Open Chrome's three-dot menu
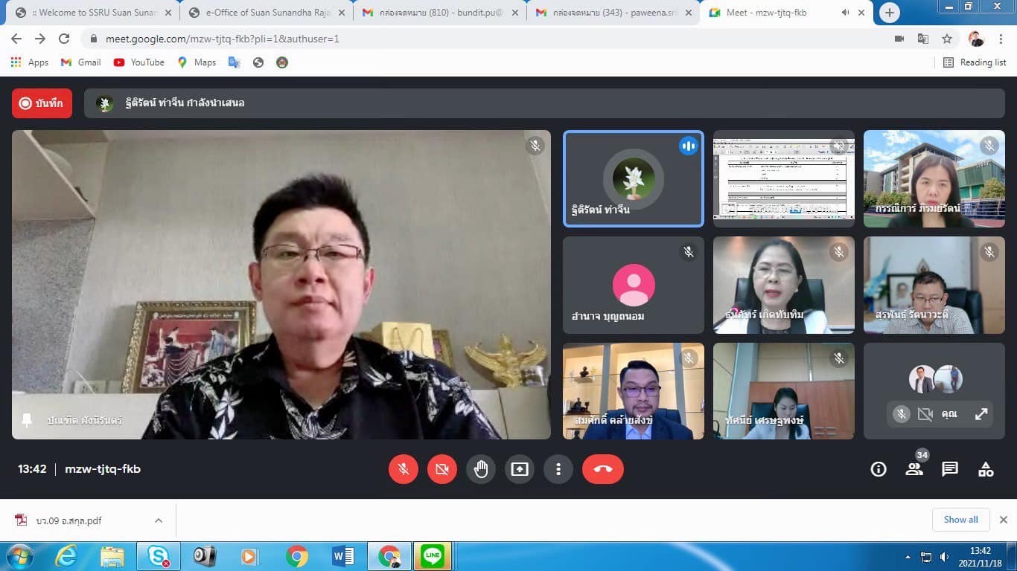1017x571 pixels. tap(1001, 39)
